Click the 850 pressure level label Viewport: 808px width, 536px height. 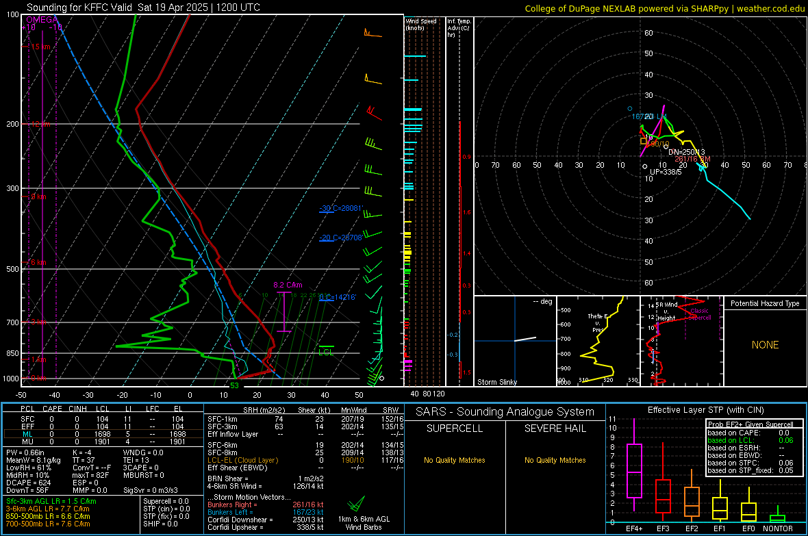[12, 353]
